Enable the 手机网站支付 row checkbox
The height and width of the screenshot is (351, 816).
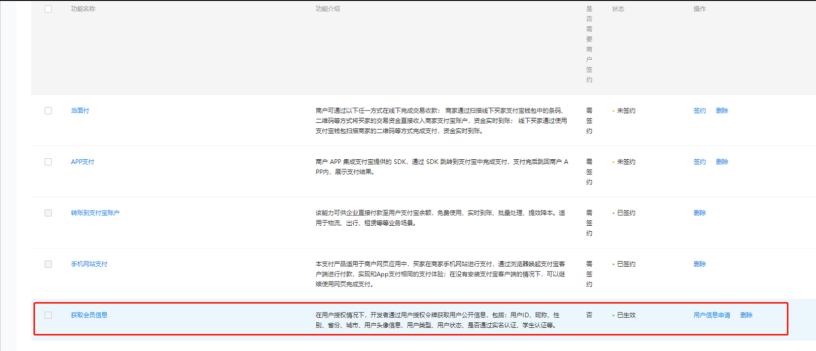(48, 264)
